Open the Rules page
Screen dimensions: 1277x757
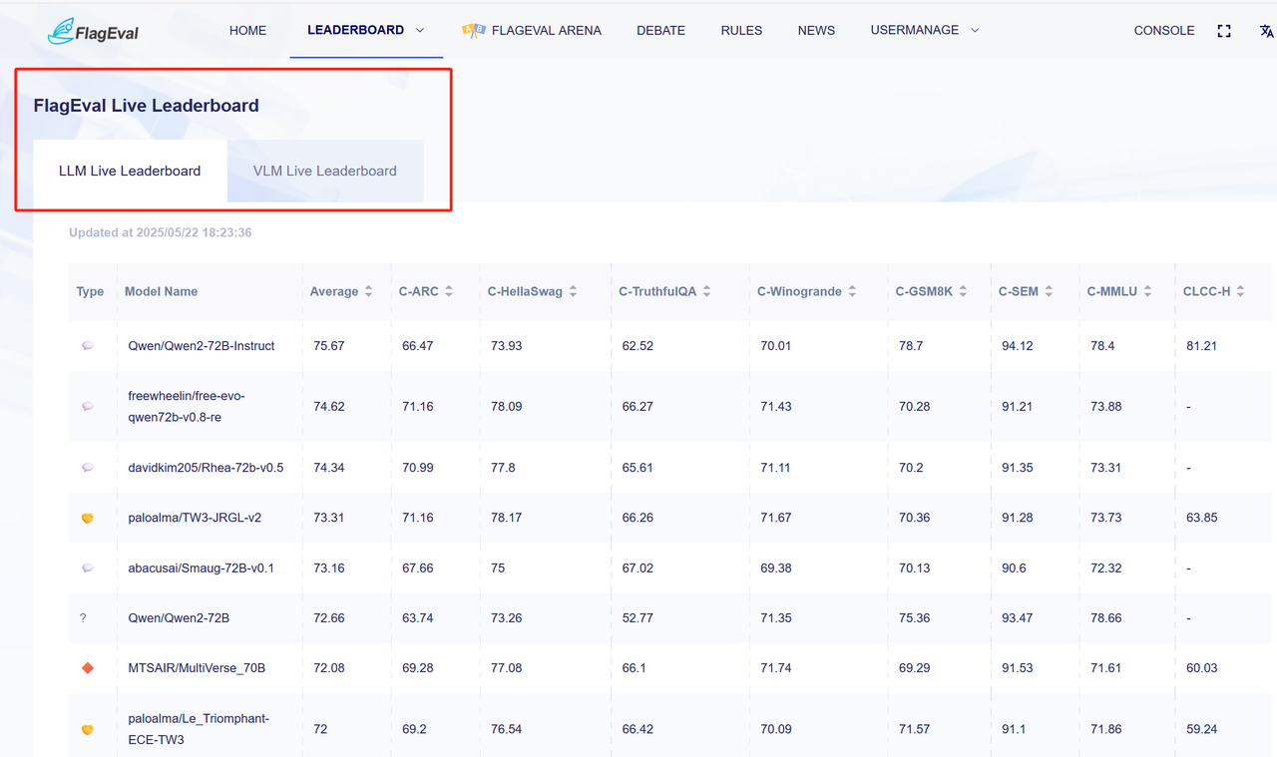[x=741, y=31]
